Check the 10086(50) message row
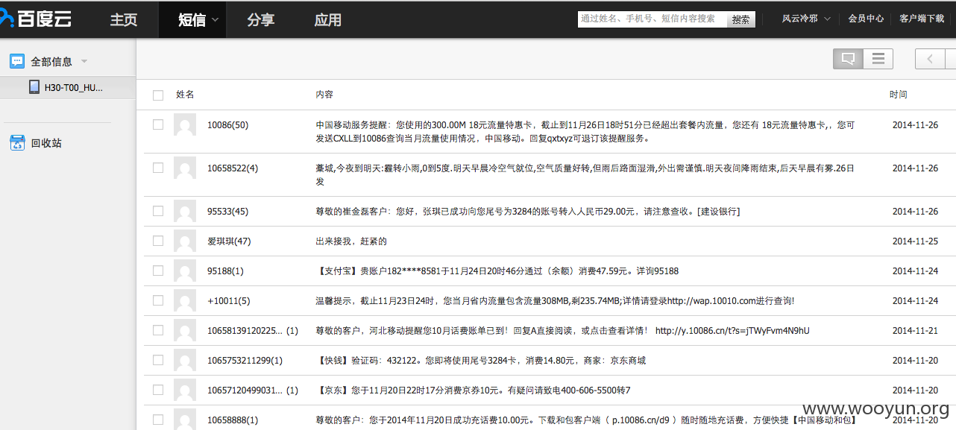Viewport: 956px width, 430px height. pyautogui.click(x=158, y=124)
